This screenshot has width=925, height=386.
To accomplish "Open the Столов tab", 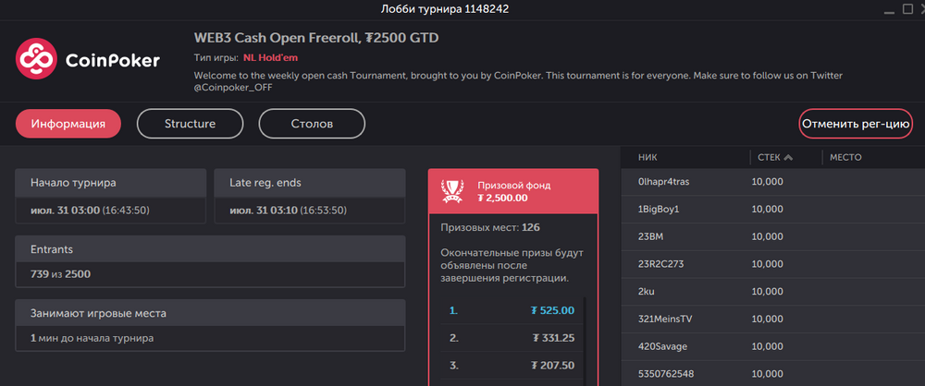I will [x=312, y=124].
